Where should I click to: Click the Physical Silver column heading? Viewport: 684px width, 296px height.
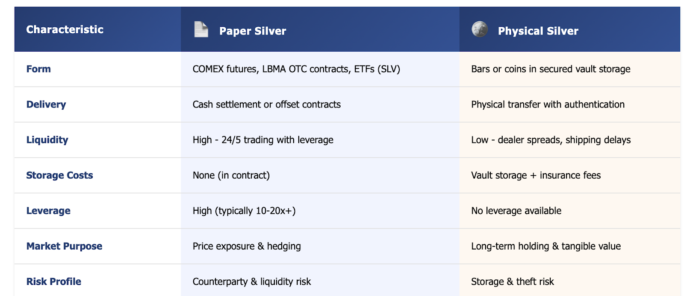point(538,31)
